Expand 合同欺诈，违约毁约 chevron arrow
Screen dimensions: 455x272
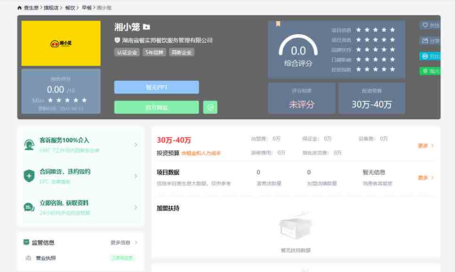coord(136,176)
